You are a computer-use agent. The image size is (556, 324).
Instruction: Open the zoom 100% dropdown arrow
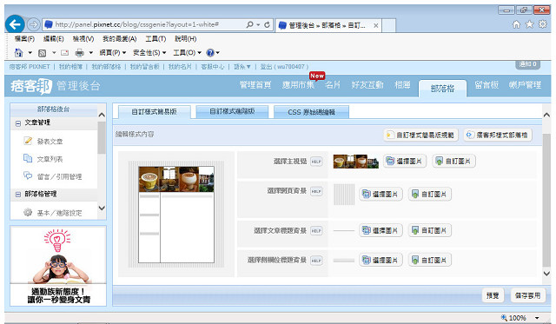[x=537, y=318]
